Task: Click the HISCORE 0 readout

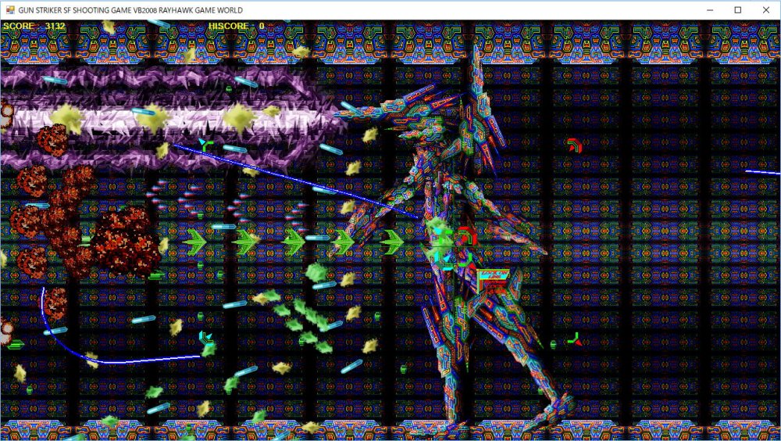Action: [236, 26]
